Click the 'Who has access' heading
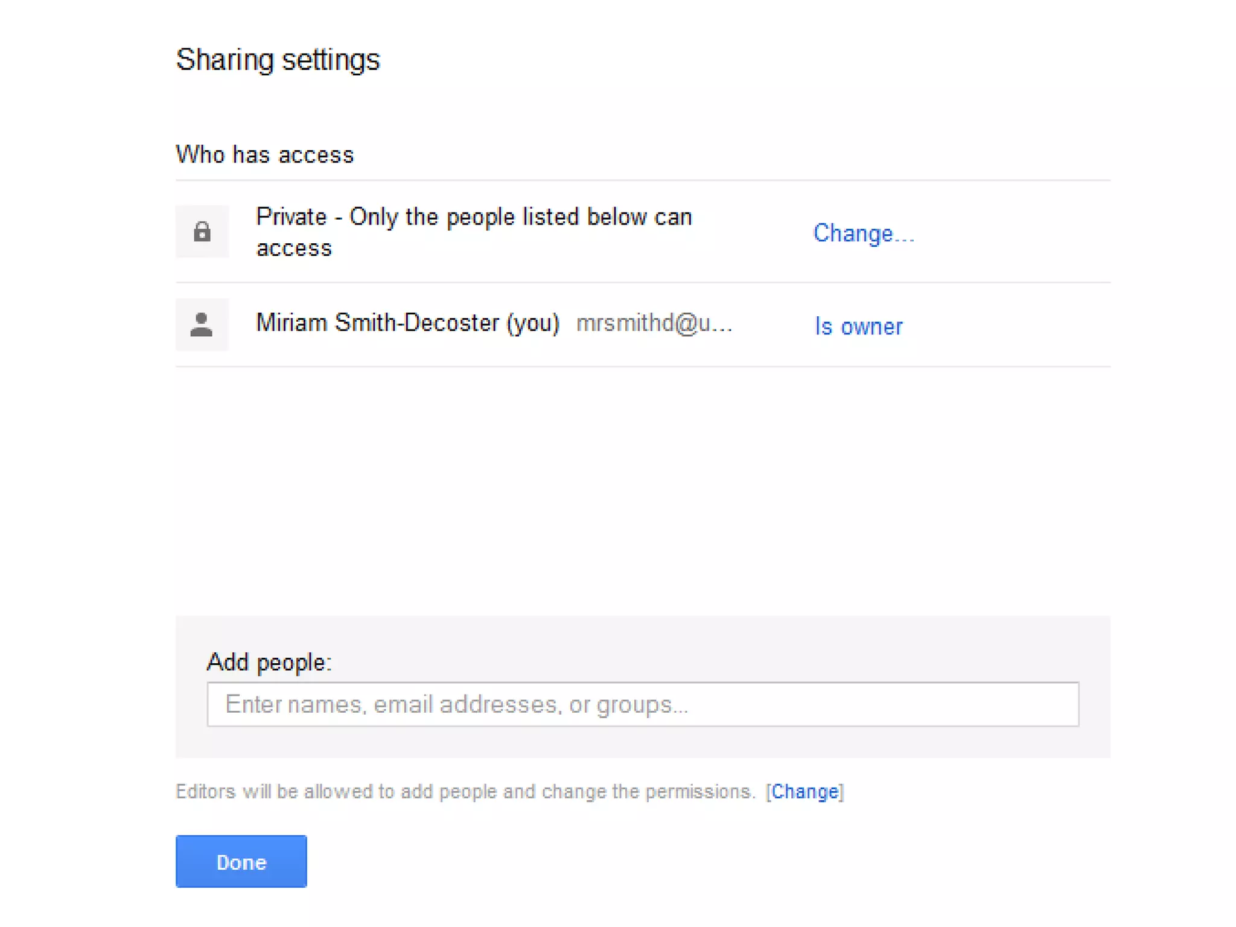This screenshot has height=927, width=1236. coord(264,154)
